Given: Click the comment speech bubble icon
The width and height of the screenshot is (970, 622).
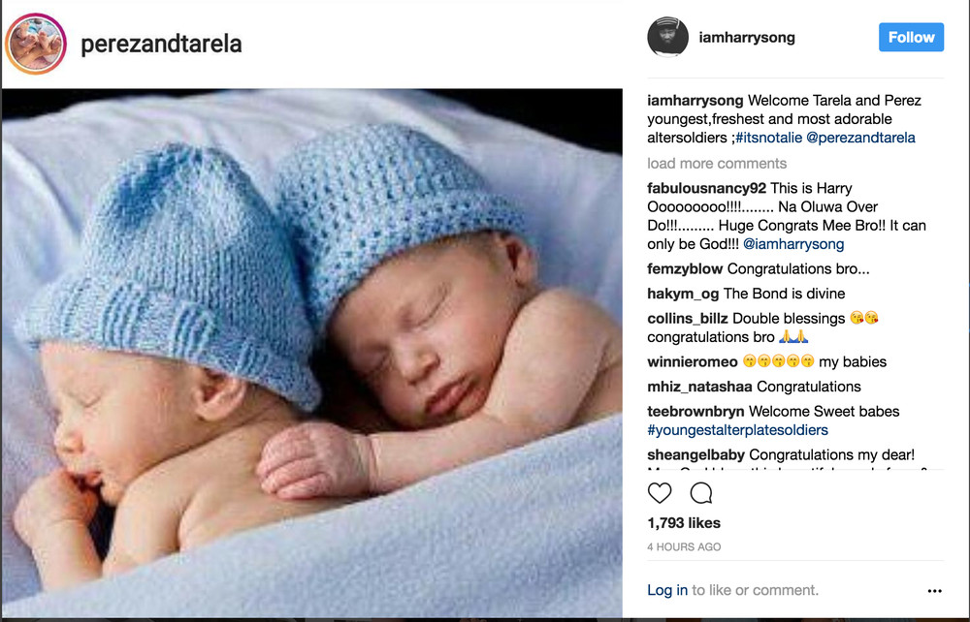Looking at the screenshot, I should [x=701, y=493].
